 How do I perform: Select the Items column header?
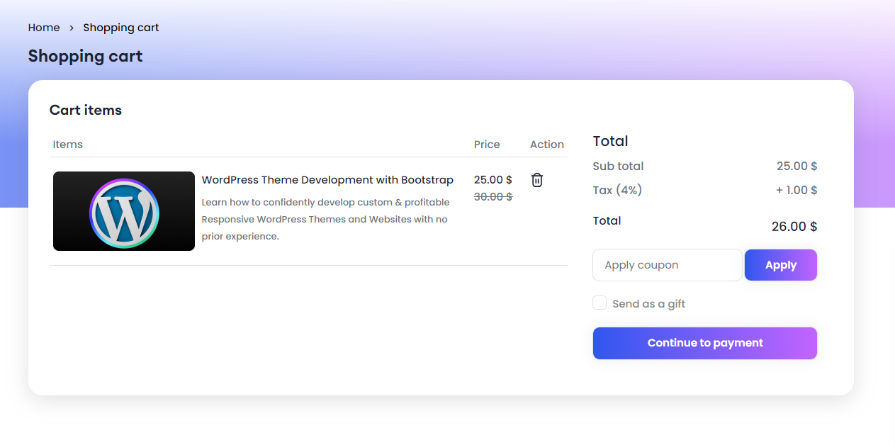pyautogui.click(x=68, y=145)
